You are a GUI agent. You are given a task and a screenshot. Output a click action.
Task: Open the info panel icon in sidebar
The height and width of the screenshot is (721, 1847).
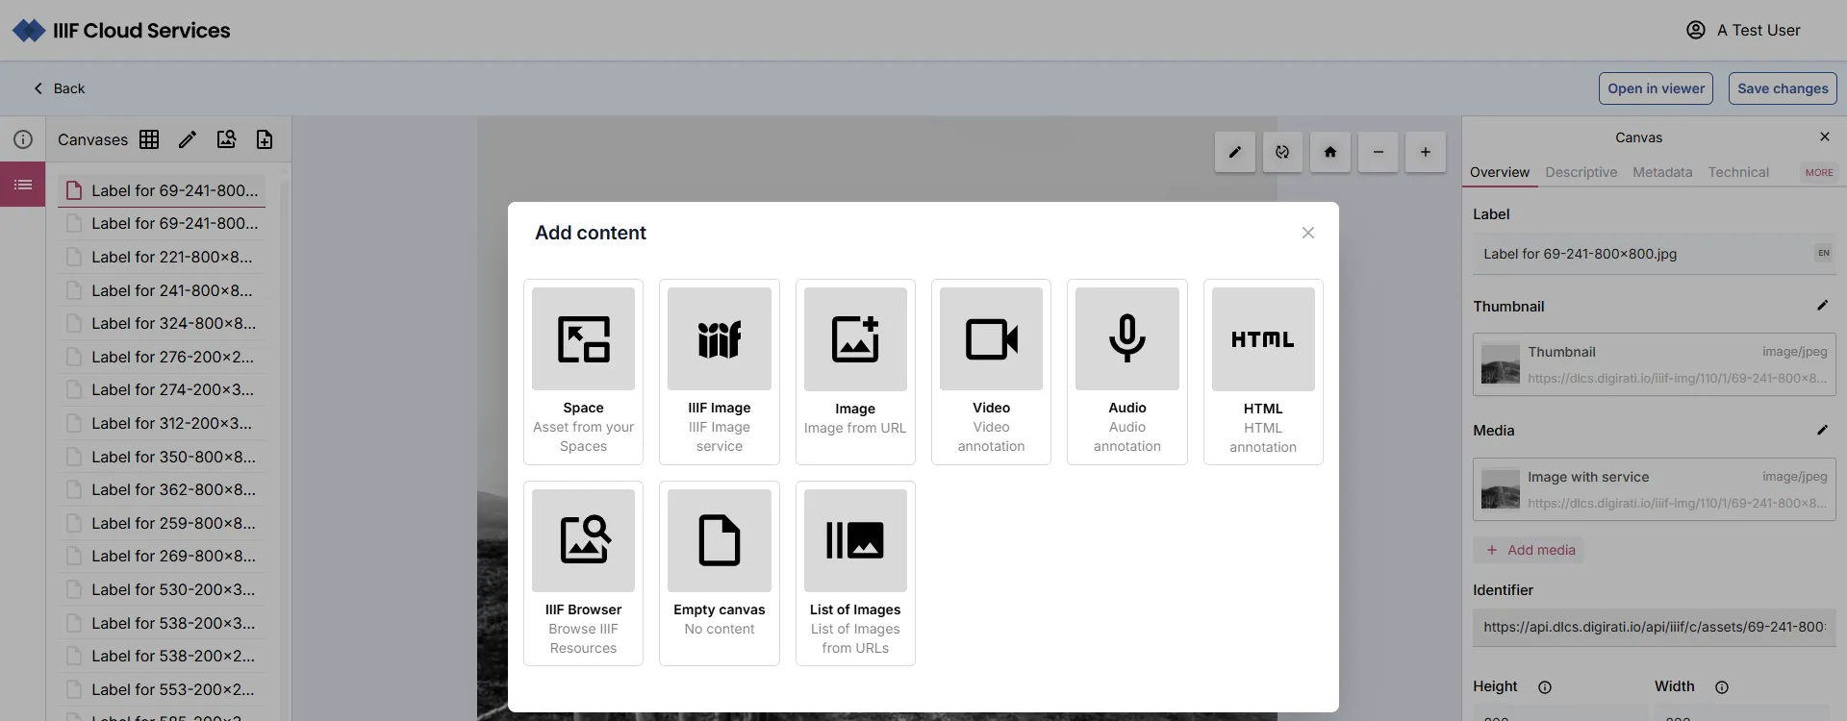click(23, 139)
